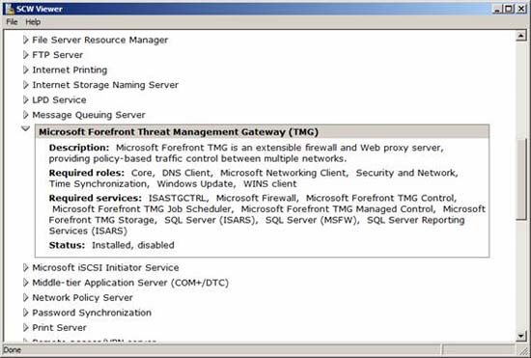Select the File Server Resource Manager label
This screenshot has width=531, height=358.
[99, 40]
